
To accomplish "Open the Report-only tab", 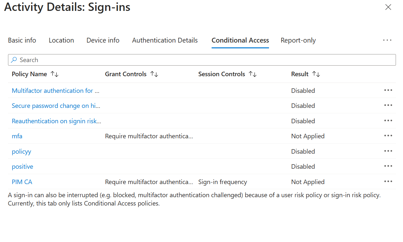I will click(298, 40).
